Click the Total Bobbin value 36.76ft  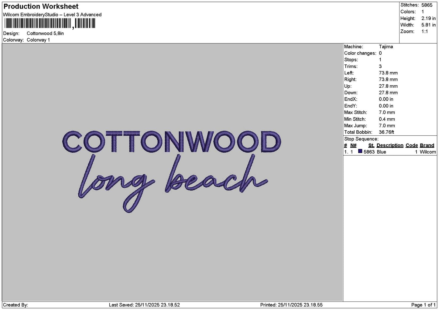[x=386, y=132]
